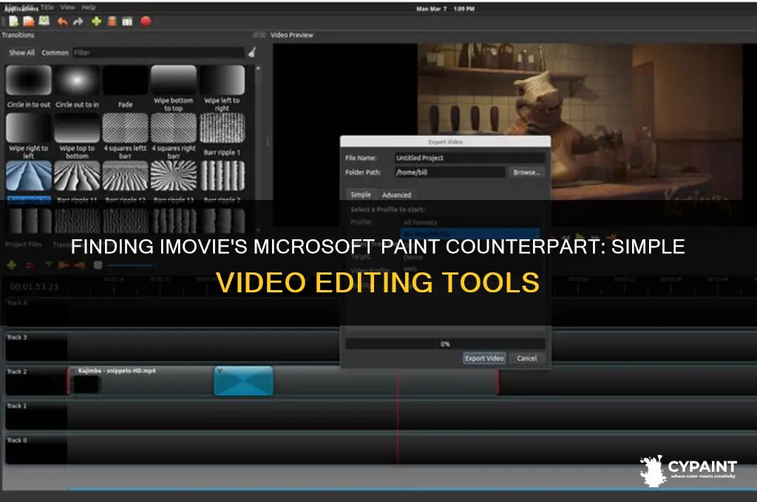
Task: Click the timeline zoom slider
Action: [130, 265]
